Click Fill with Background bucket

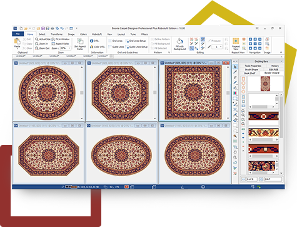[179, 44]
